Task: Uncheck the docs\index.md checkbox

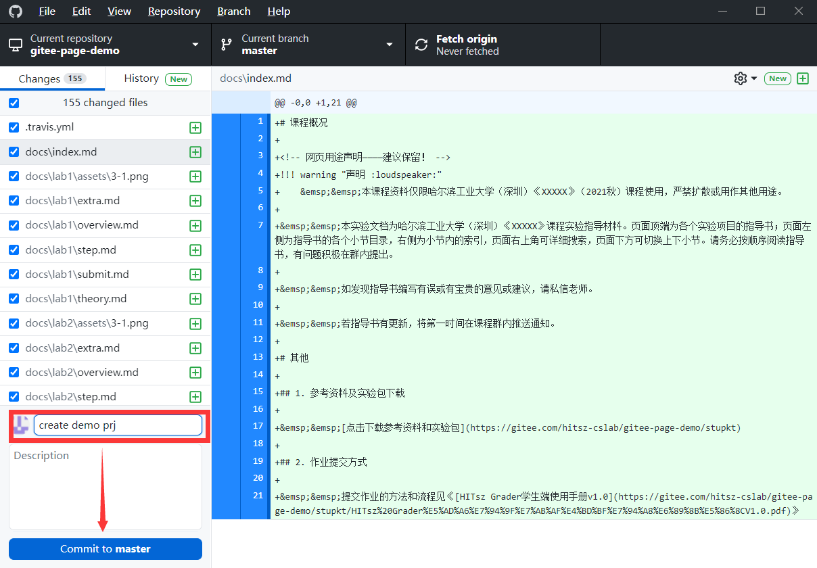Action: (14, 152)
